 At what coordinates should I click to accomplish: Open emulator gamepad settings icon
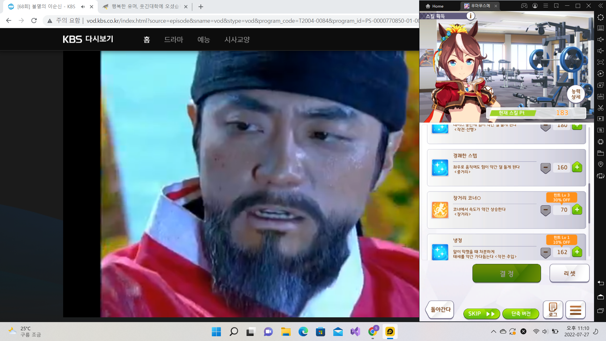tap(524, 6)
